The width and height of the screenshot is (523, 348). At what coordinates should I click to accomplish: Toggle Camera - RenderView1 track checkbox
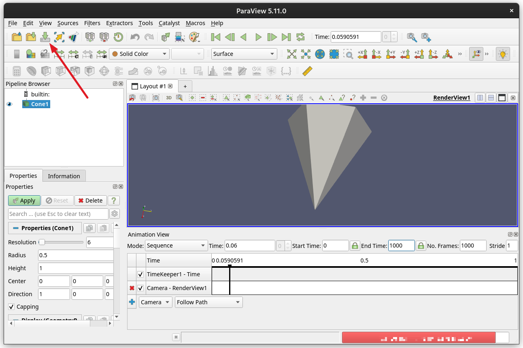click(140, 288)
